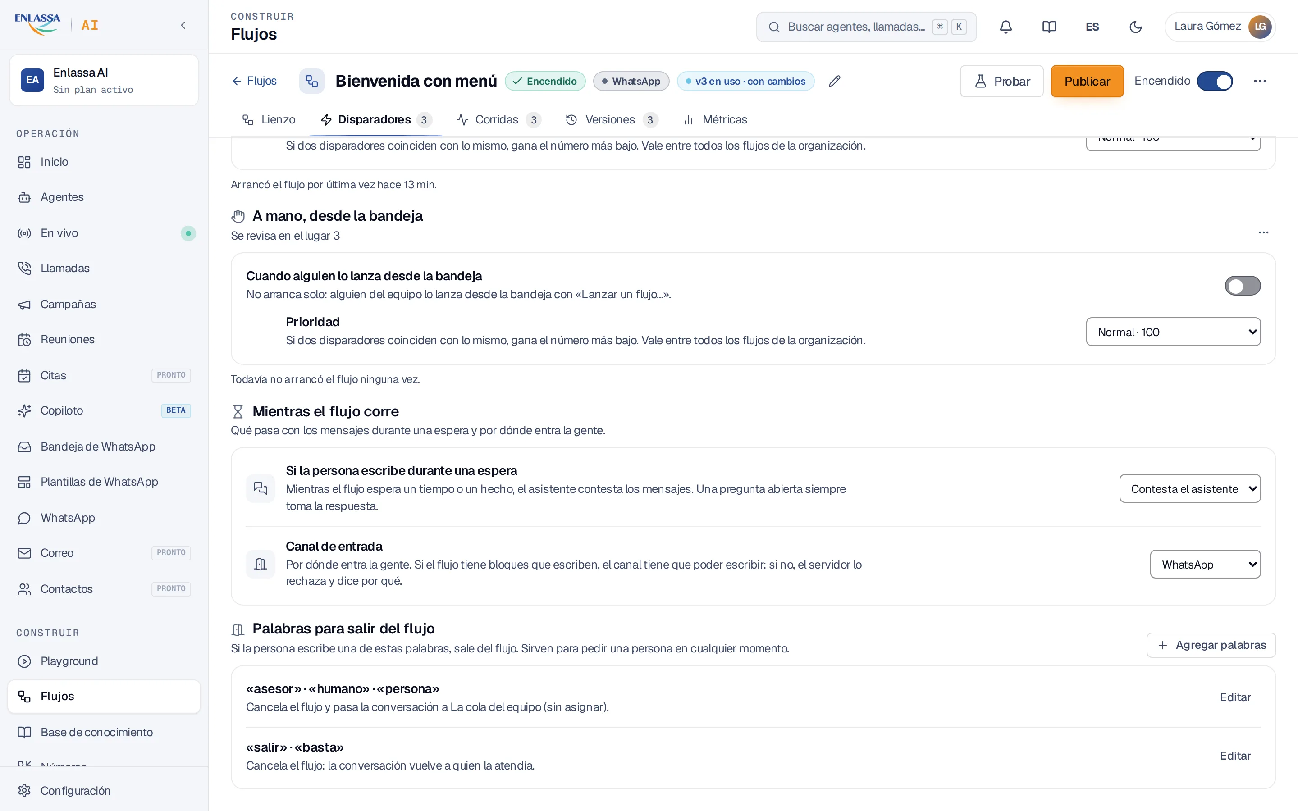
Task: Open Llamadas in the sidebar
Action: (104, 268)
